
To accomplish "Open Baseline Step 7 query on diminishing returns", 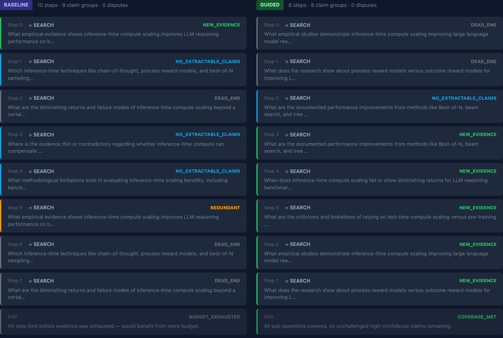I will tap(121, 294).
